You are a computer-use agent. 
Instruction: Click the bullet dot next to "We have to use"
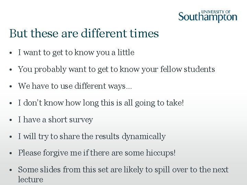point(11,86)
